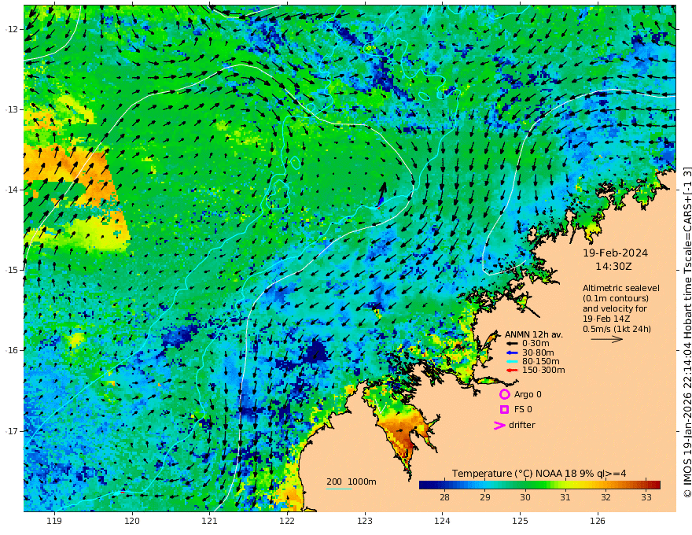Viewport: 692px width, 535px height.
Task: Click colorbar tick label 31
Action: (x=565, y=497)
